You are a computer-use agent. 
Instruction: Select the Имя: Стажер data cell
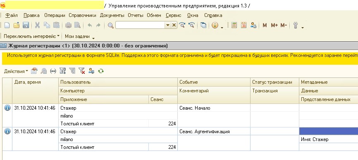coord(329,139)
